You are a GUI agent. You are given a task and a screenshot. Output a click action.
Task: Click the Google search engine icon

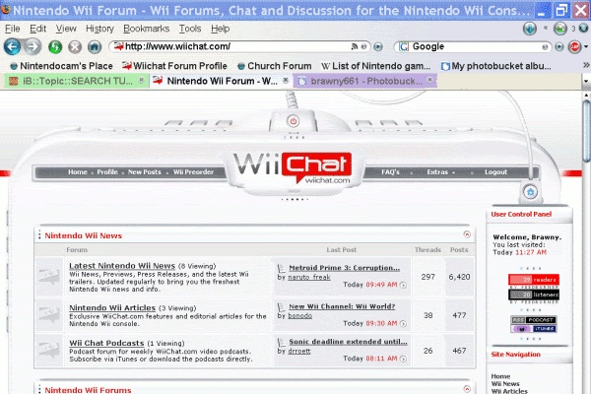pyautogui.click(x=404, y=46)
